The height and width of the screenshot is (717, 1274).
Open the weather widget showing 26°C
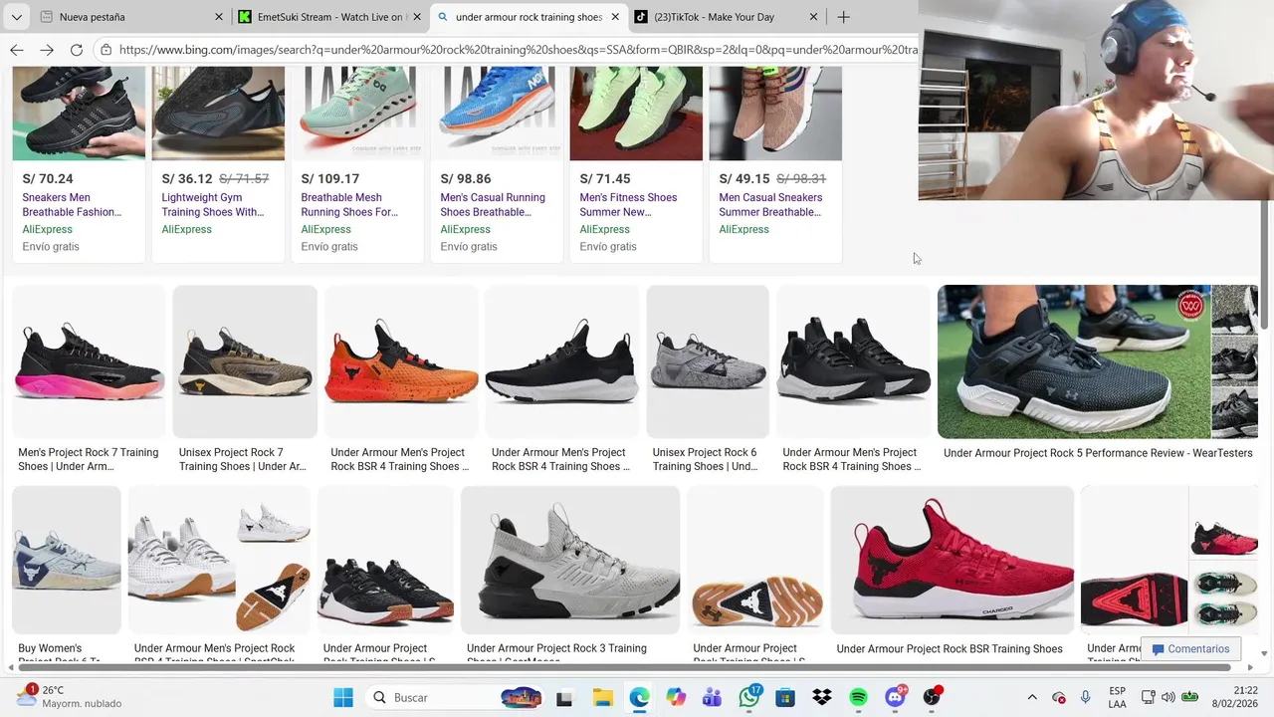(x=70, y=697)
